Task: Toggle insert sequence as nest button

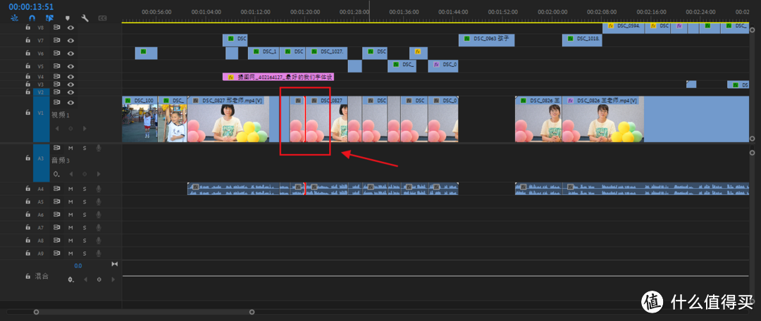Action: [x=14, y=18]
